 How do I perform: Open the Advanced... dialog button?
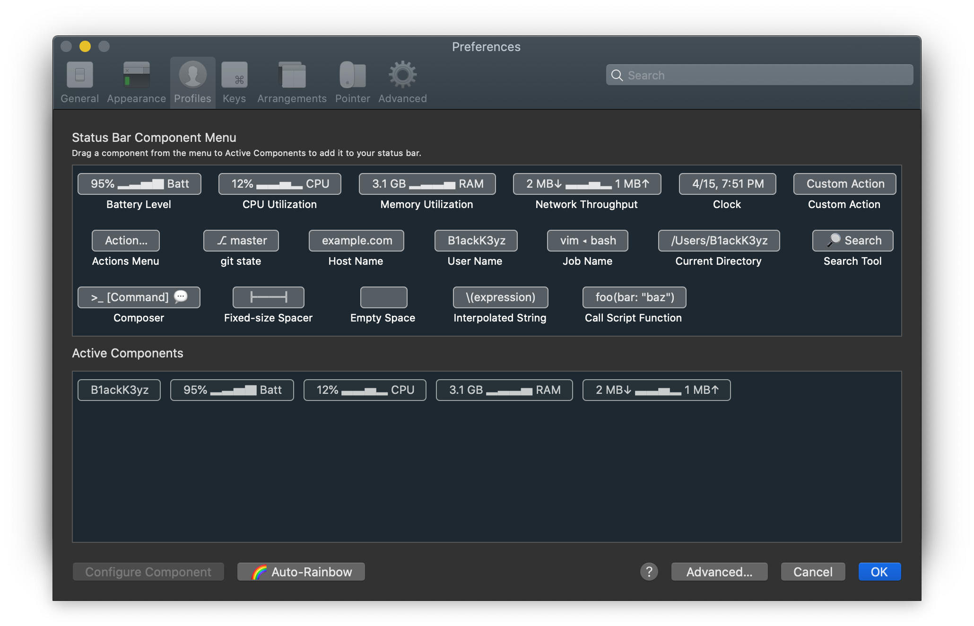coord(719,572)
